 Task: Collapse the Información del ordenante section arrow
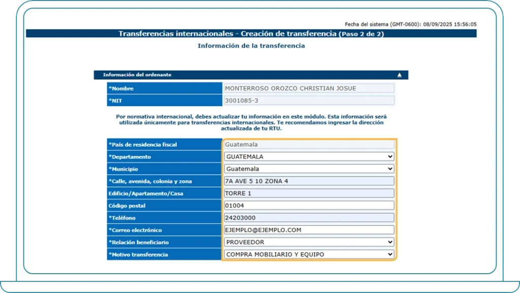pyautogui.click(x=399, y=75)
